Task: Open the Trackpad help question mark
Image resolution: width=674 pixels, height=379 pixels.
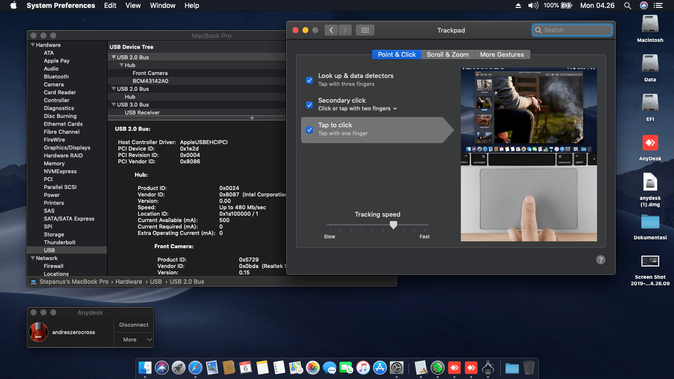Action: [x=600, y=260]
